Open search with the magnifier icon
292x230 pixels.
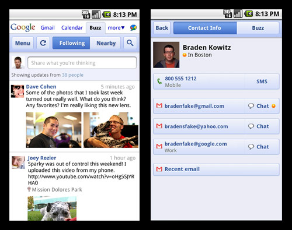point(130,43)
